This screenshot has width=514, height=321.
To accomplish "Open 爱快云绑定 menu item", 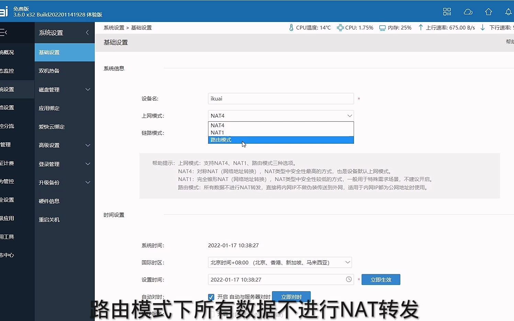I will pos(65,127).
